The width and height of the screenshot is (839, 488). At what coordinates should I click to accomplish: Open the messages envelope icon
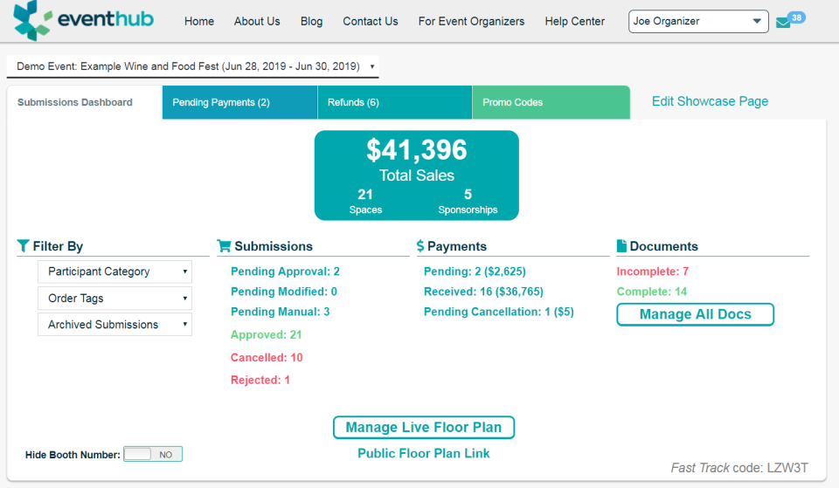pyautogui.click(x=783, y=23)
